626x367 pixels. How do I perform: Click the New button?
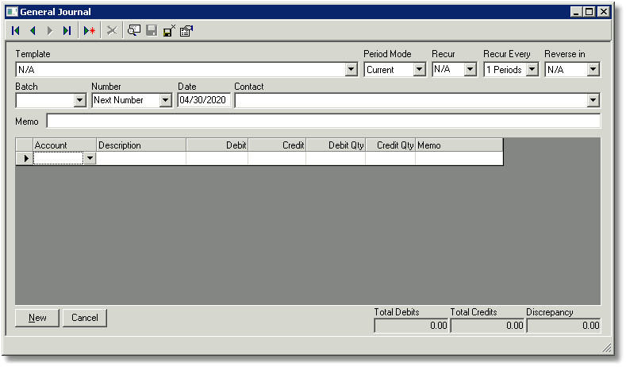coord(37,318)
